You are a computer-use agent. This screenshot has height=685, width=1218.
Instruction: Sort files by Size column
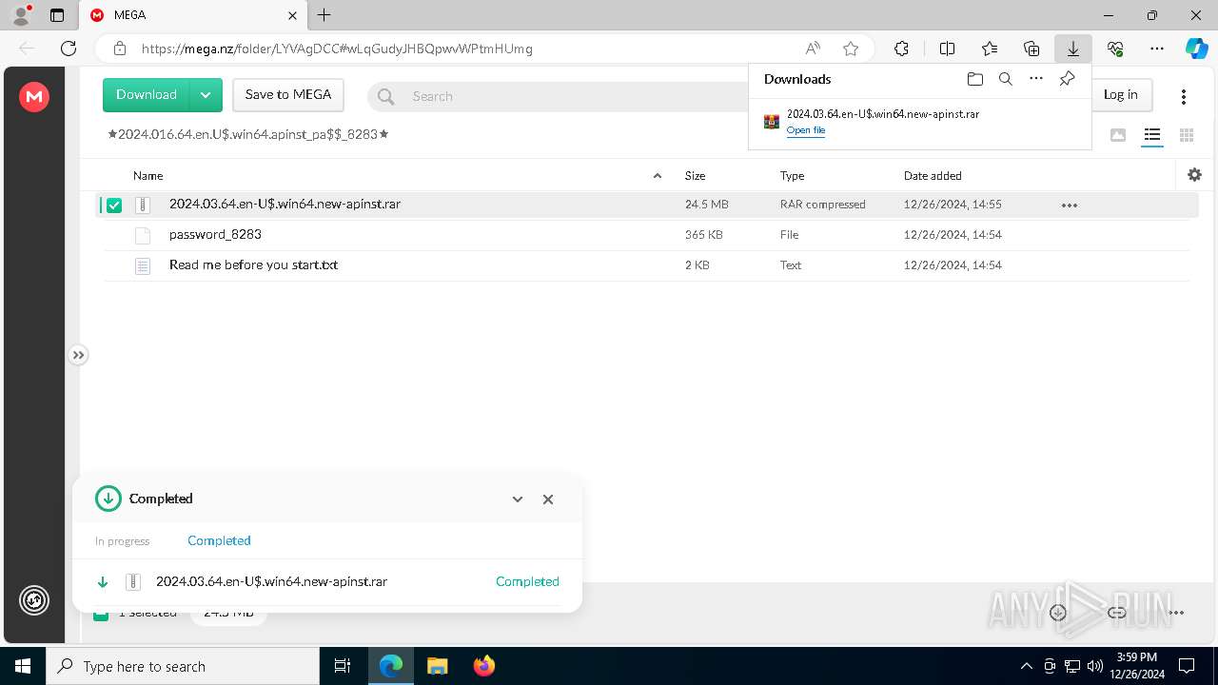pos(696,176)
